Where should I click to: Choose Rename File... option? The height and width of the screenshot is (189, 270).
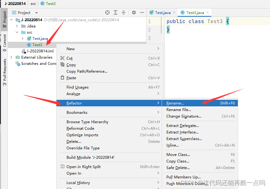point(200,109)
